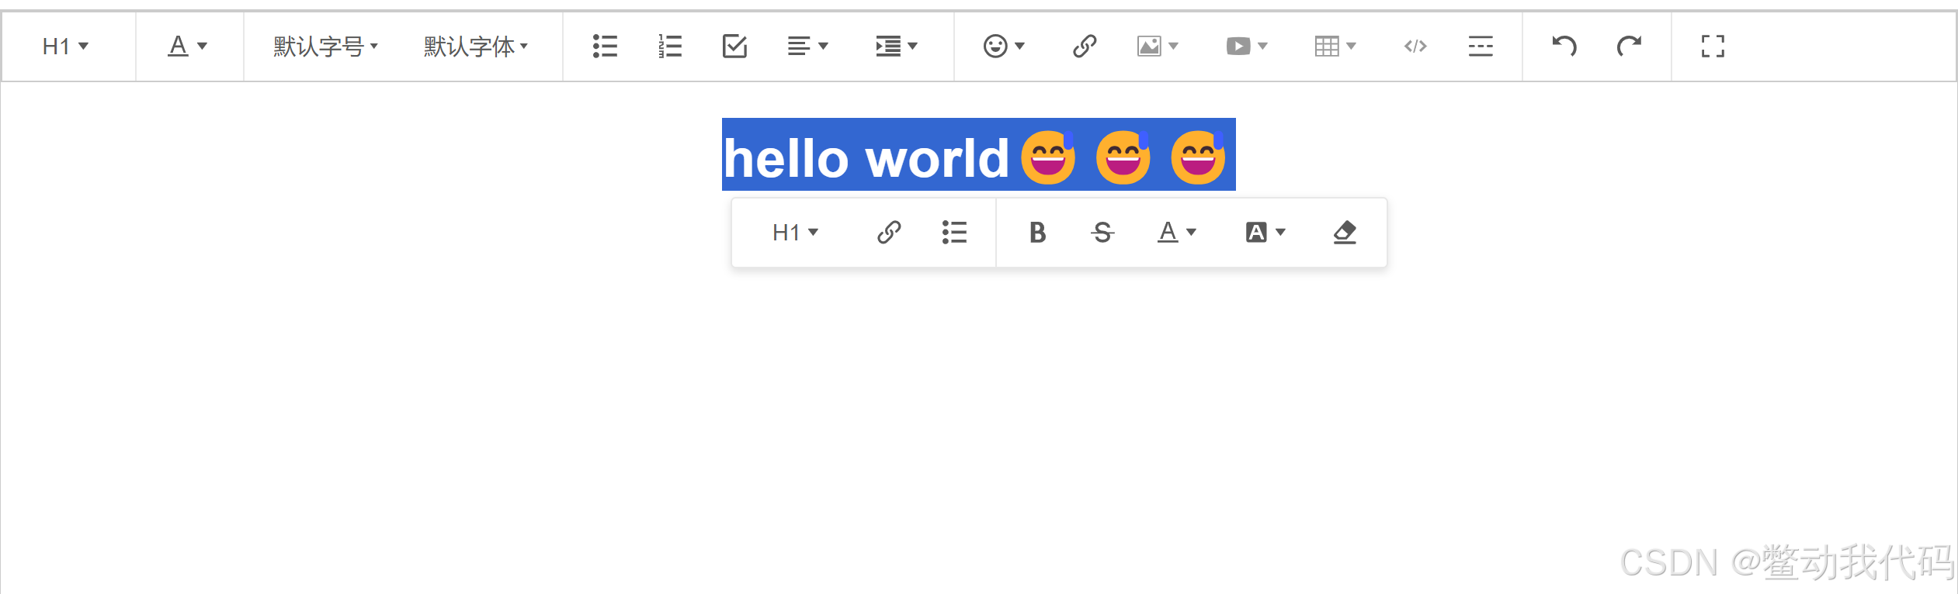
Task: Open the insert video dropdown
Action: (1247, 47)
